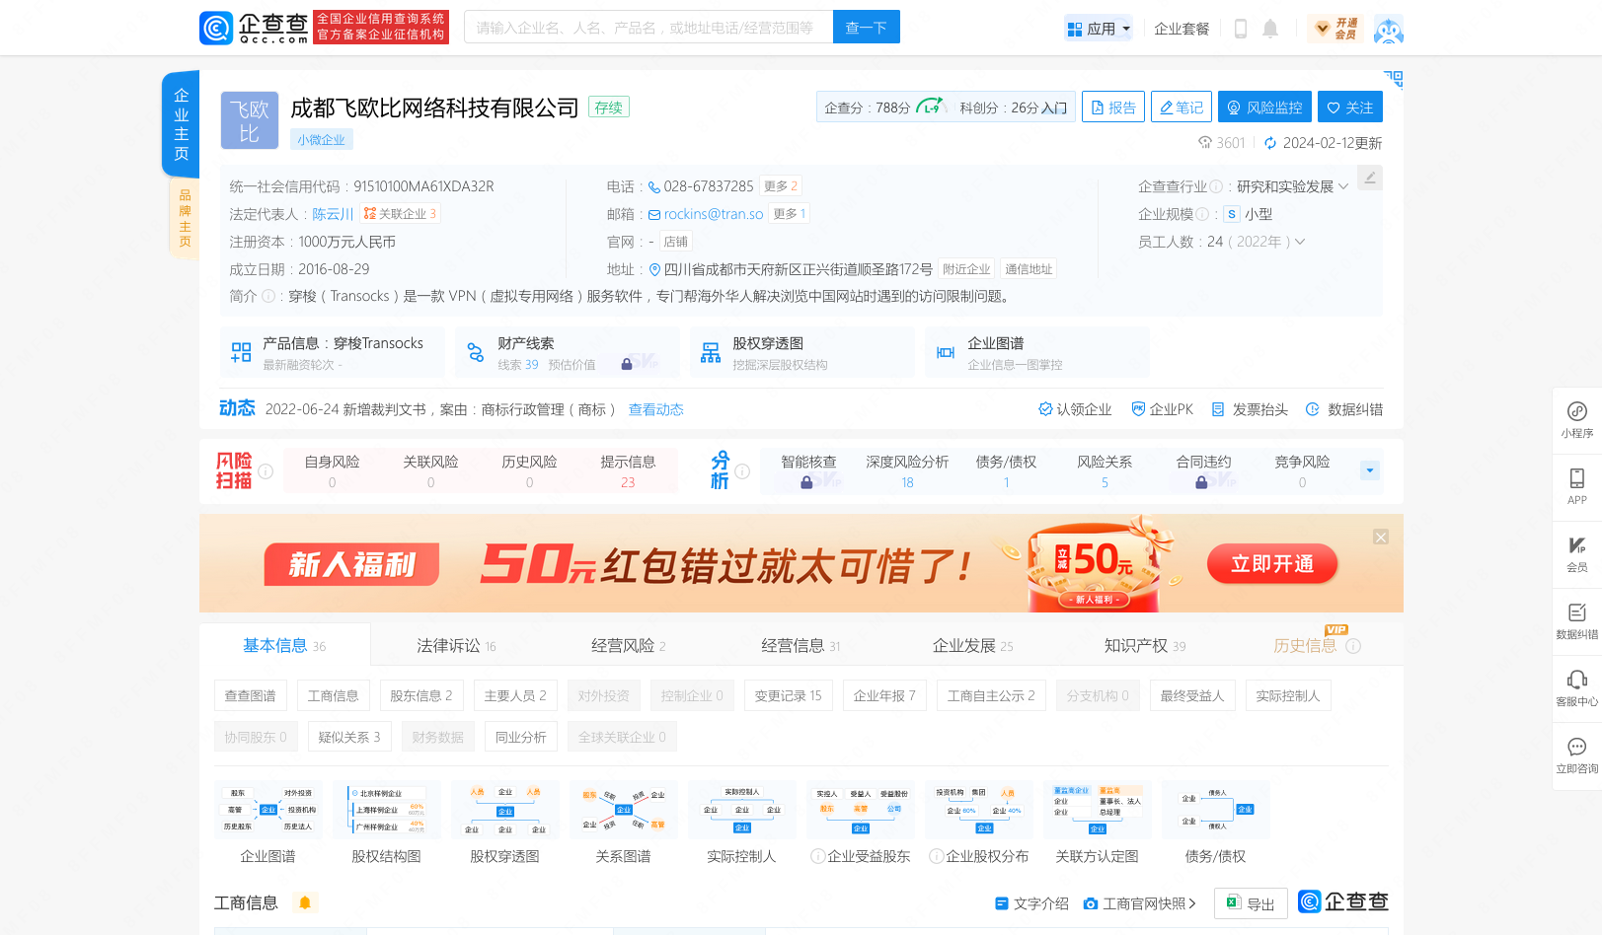Expand the 研究和实验发展 industry dropdown

click(1342, 186)
